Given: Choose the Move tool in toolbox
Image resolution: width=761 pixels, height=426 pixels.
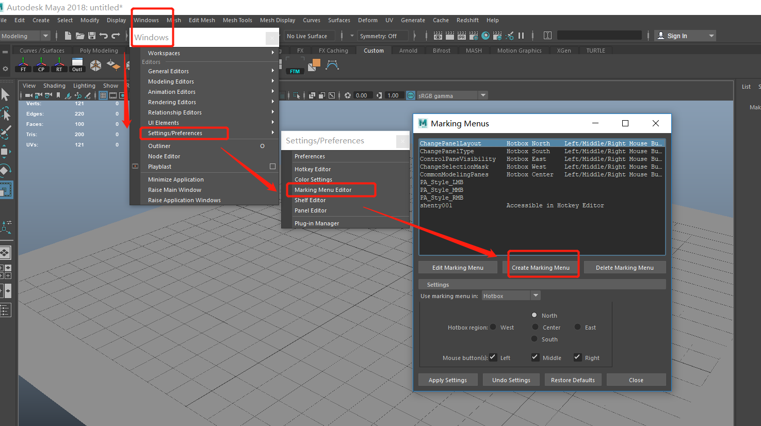Looking at the screenshot, I should point(5,151).
